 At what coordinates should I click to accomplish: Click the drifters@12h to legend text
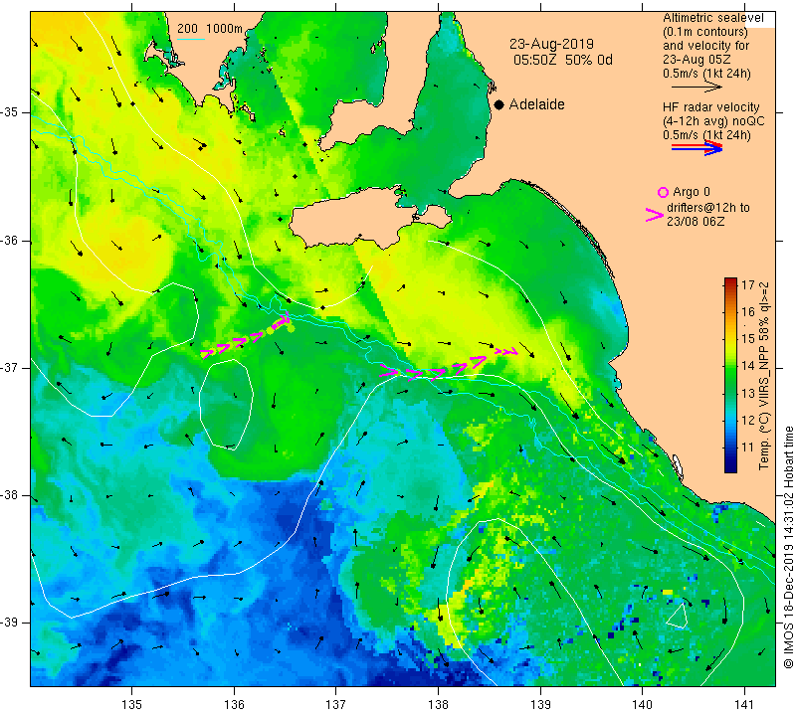point(708,208)
